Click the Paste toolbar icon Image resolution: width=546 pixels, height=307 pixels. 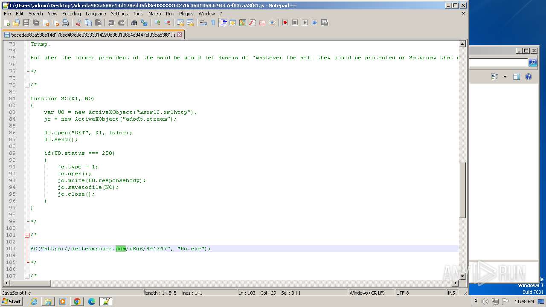pos(98,23)
